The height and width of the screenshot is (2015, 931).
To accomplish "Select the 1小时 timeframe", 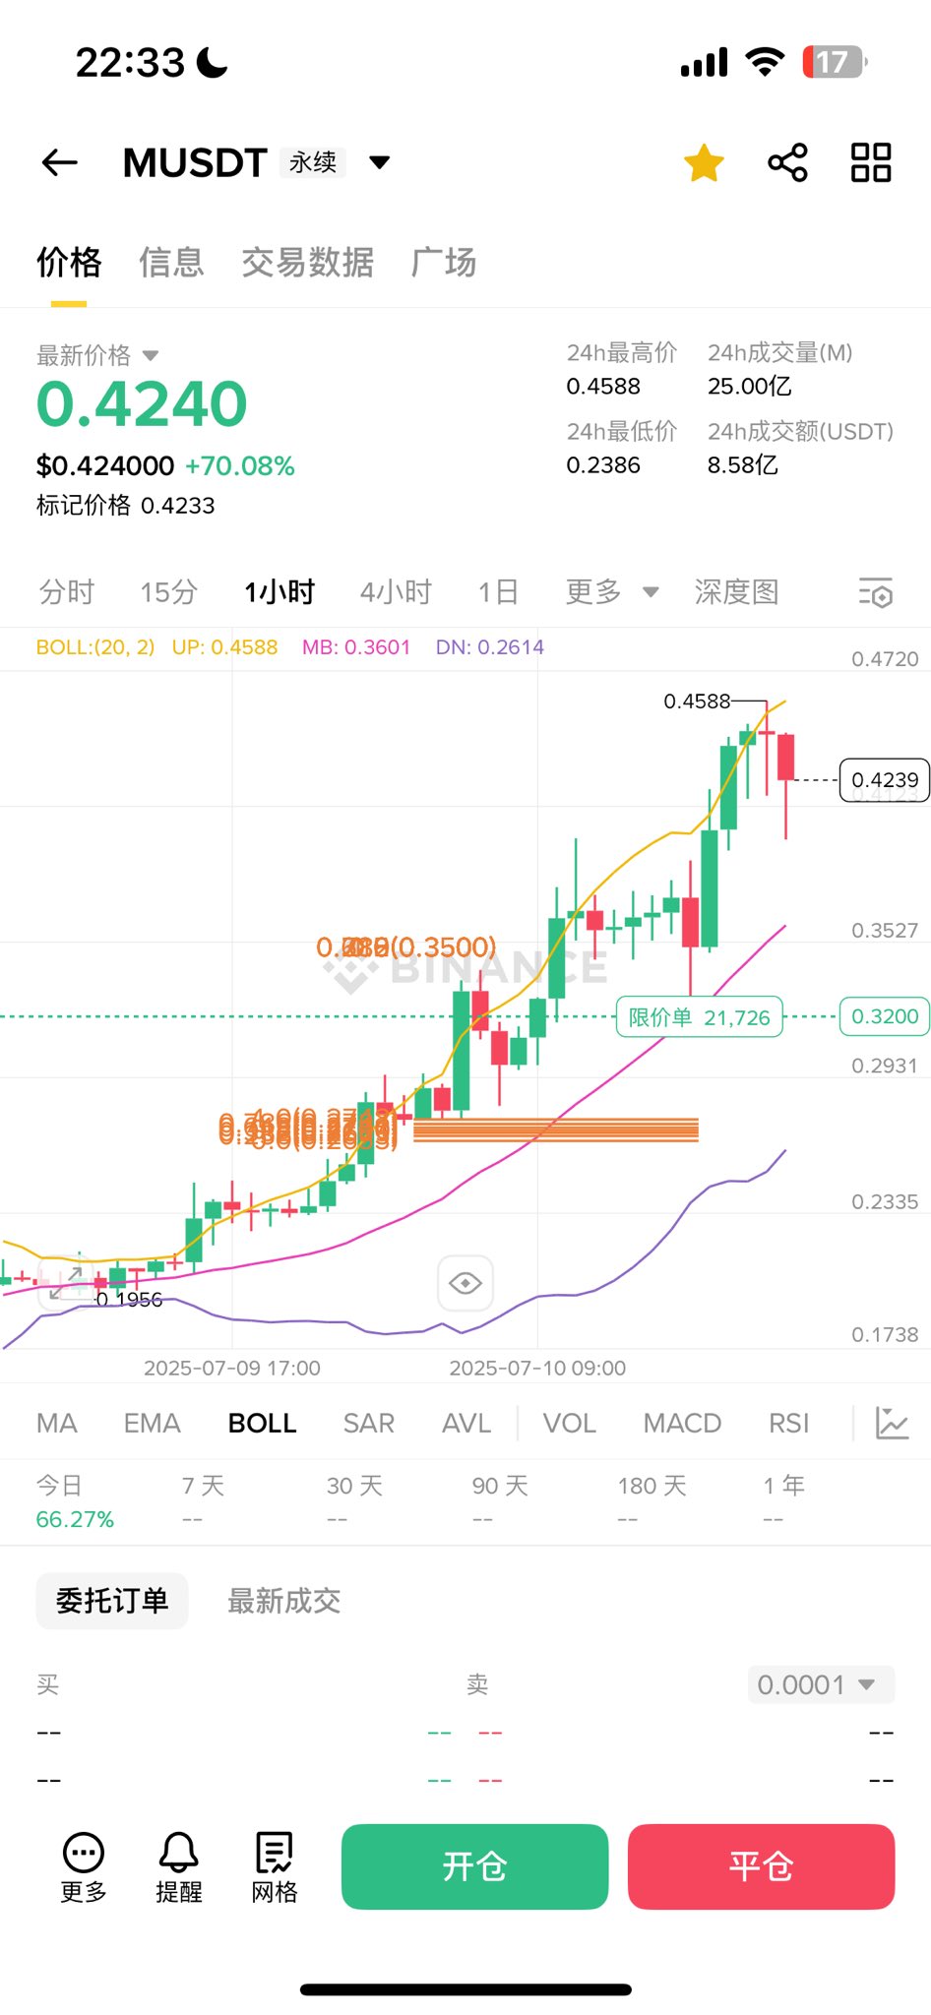I will 279,591.
